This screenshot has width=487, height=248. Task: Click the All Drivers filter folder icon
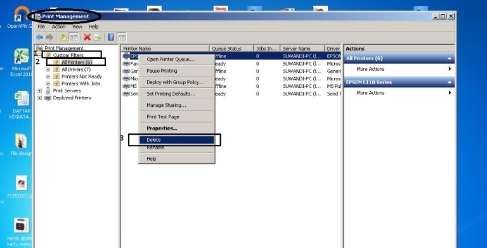[56, 70]
